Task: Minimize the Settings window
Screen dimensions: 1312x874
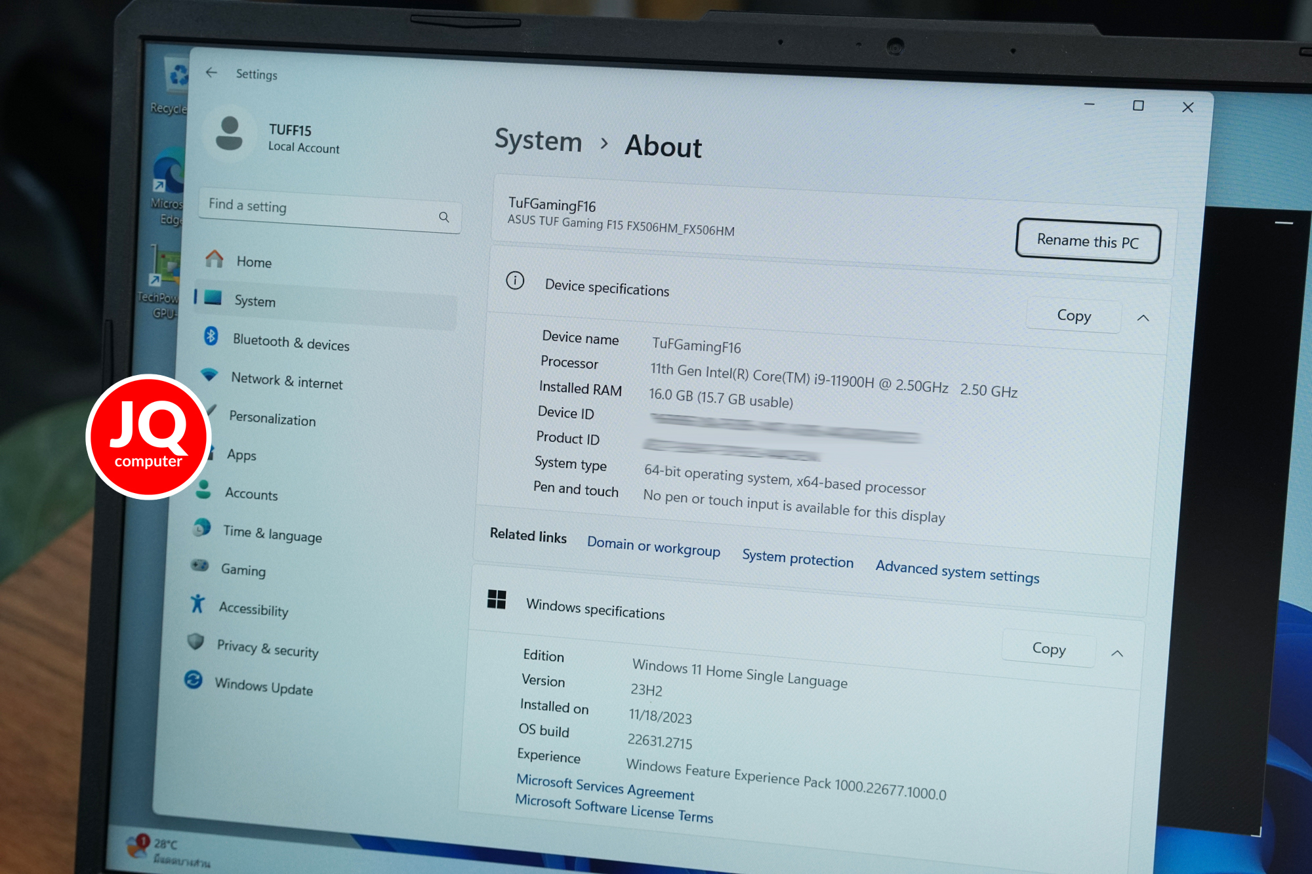Action: 1089,104
